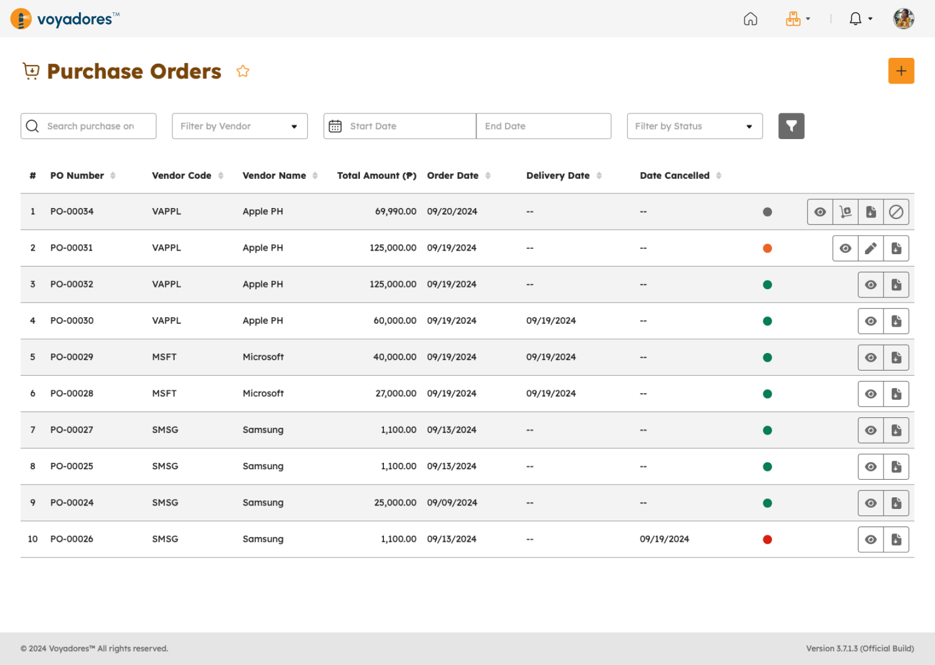This screenshot has height=665, width=935.
Task: Click amount 60,000.00
Action: coord(395,321)
